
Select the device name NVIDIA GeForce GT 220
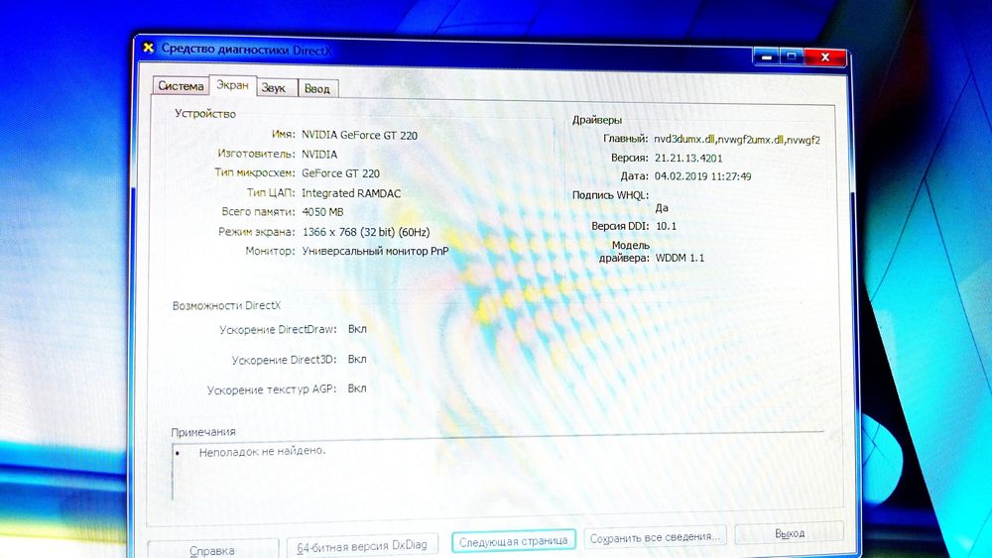pos(359,135)
